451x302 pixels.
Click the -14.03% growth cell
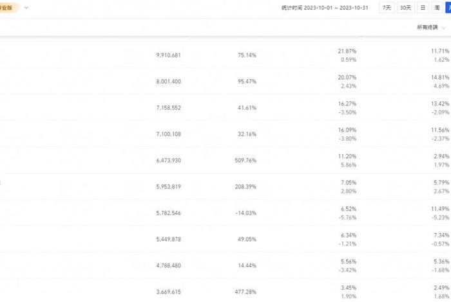tap(245, 213)
